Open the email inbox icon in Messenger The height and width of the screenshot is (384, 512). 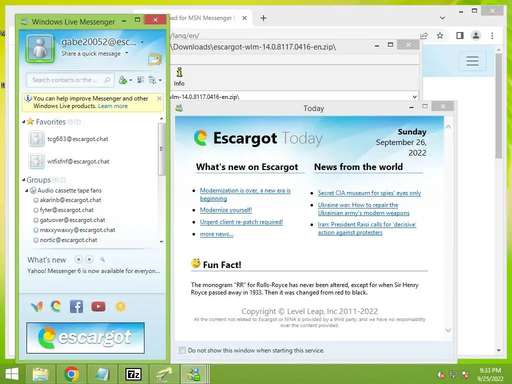(x=155, y=59)
